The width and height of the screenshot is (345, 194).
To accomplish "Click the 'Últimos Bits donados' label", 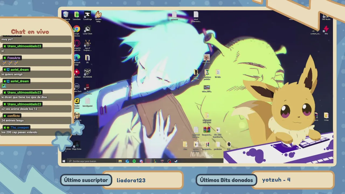I will (226, 180).
